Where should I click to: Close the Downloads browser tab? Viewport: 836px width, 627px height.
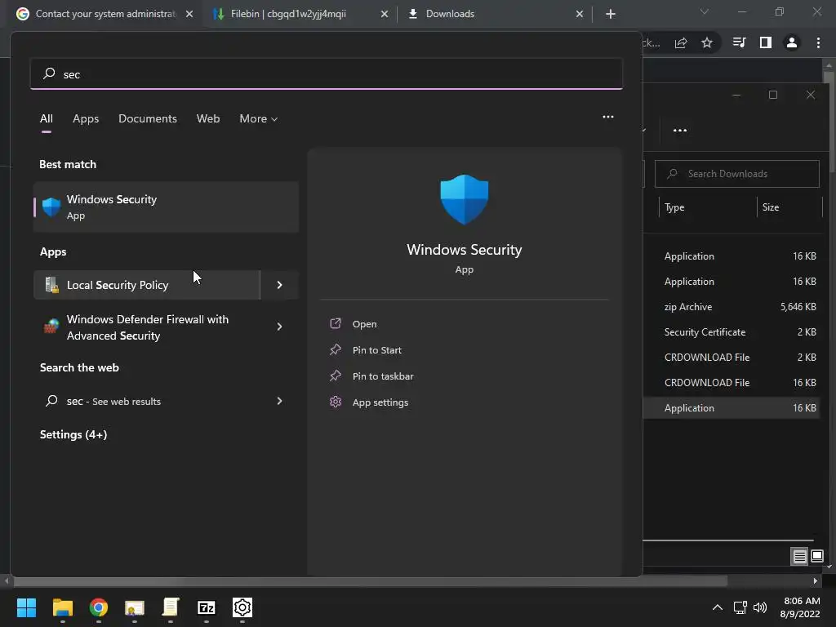point(580,15)
